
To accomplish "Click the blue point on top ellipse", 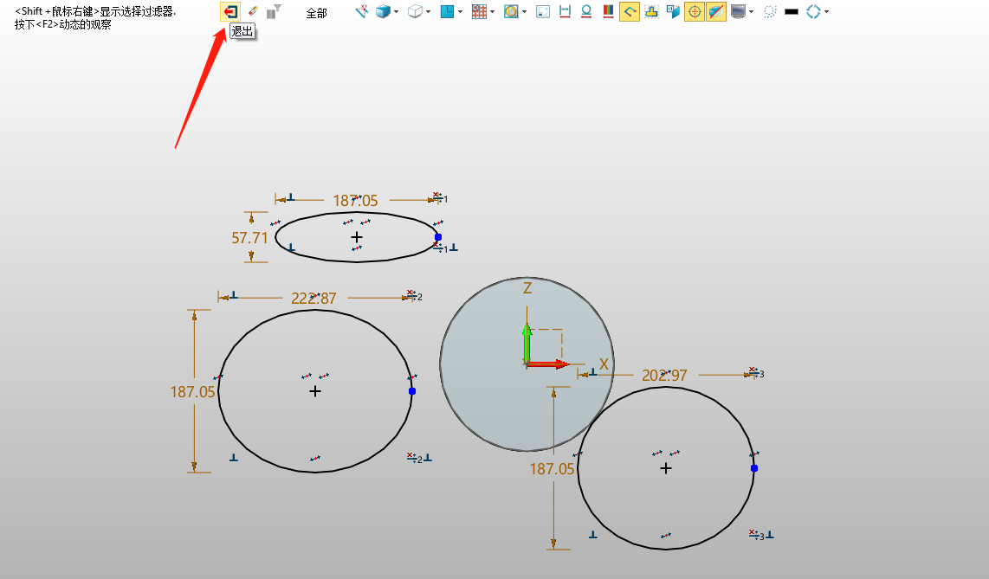I will (x=438, y=237).
